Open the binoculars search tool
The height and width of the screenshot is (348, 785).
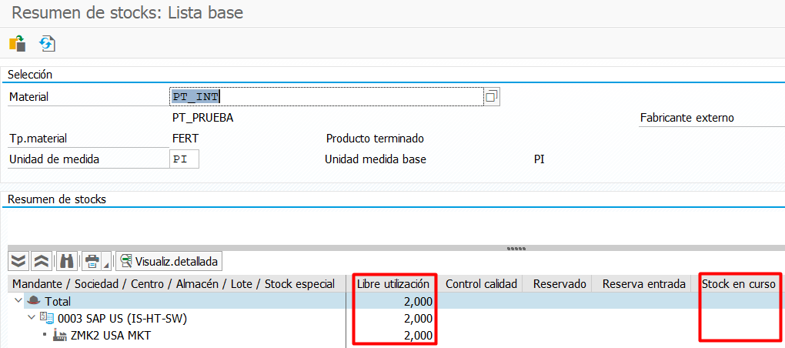pyautogui.click(x=67, y=260)
